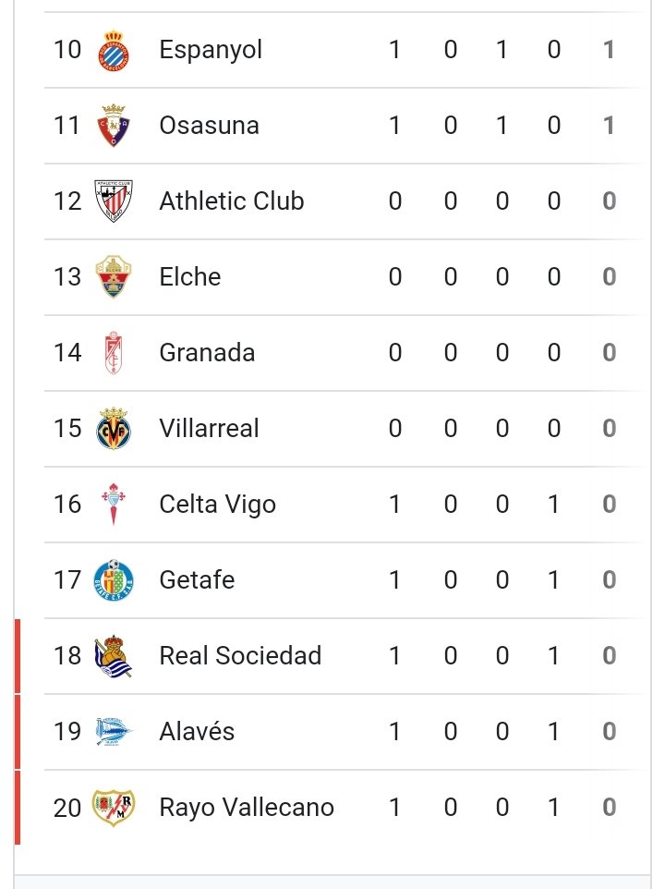Select the Rayo Vallecano team name
The image size is (665, 889).
246,808
